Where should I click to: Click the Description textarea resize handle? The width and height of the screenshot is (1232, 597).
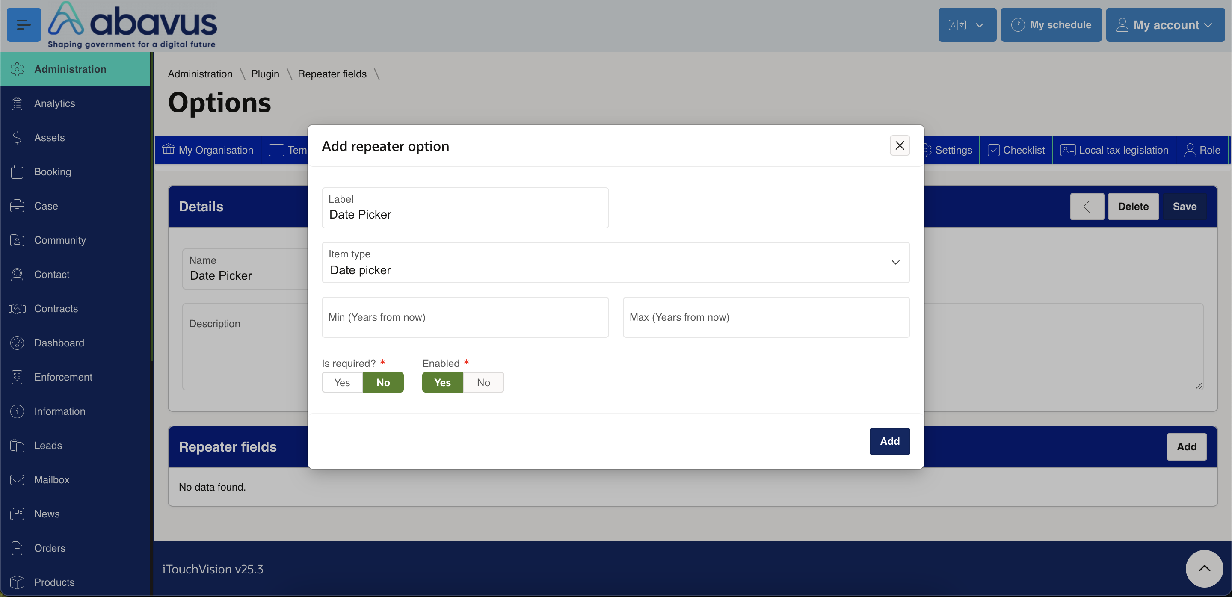click(x=1199, y=386)
